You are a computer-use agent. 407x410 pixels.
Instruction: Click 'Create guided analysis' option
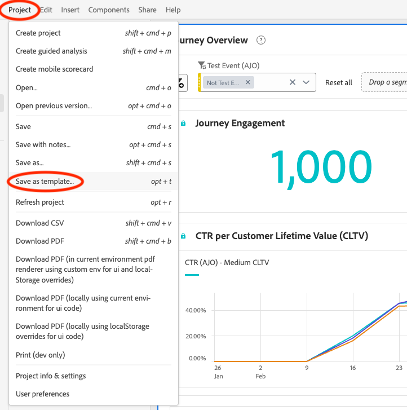(51, 51)
